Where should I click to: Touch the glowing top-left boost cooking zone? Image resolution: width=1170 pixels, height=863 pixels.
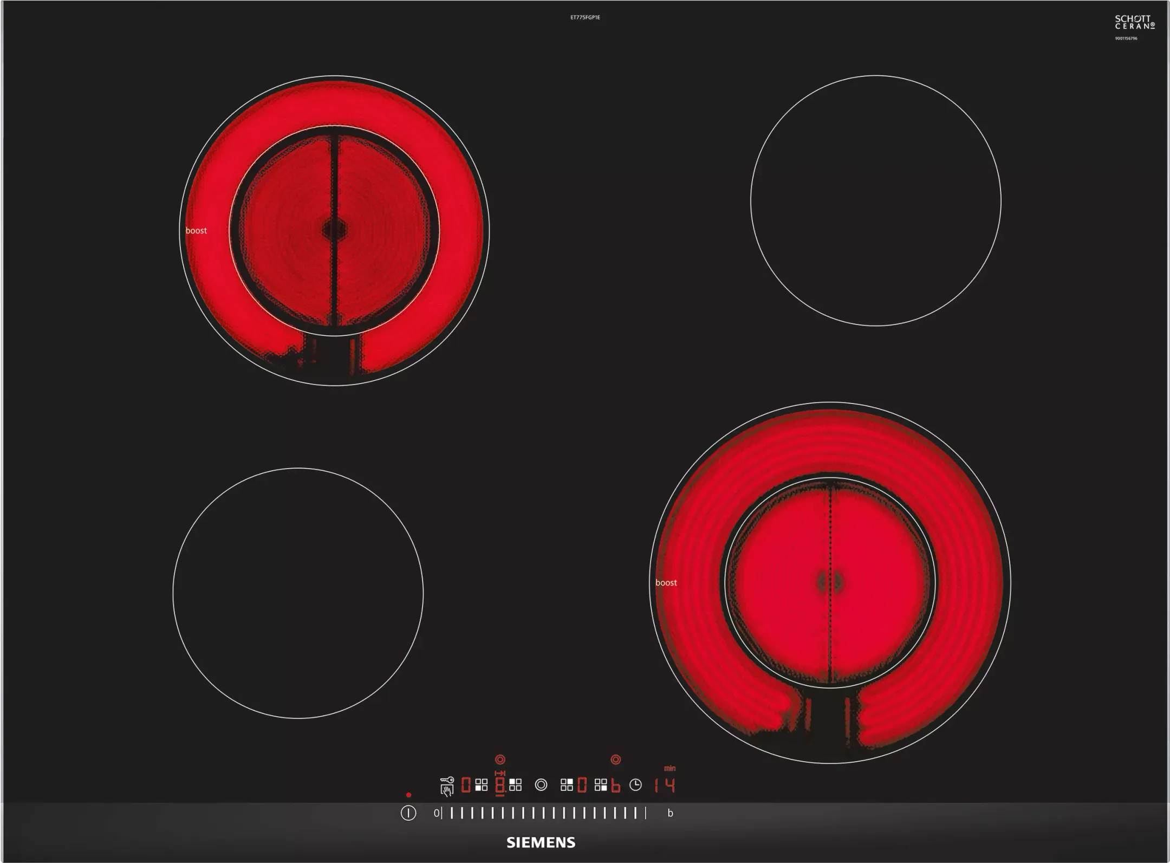tap(334, 230)
